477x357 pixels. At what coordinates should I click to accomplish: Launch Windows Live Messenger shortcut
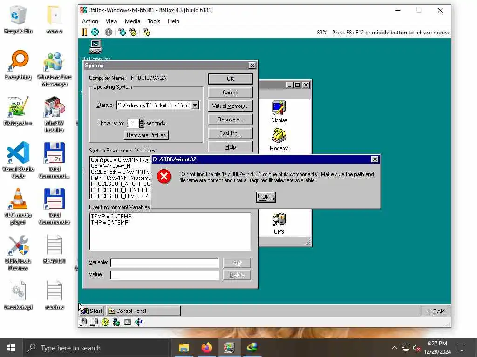click(x=54, y=69)
